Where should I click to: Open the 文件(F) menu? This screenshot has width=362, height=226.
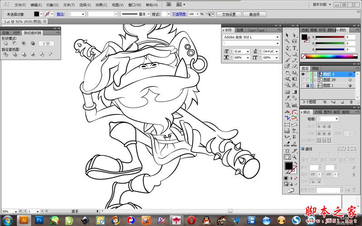click(x=20, y=5)
